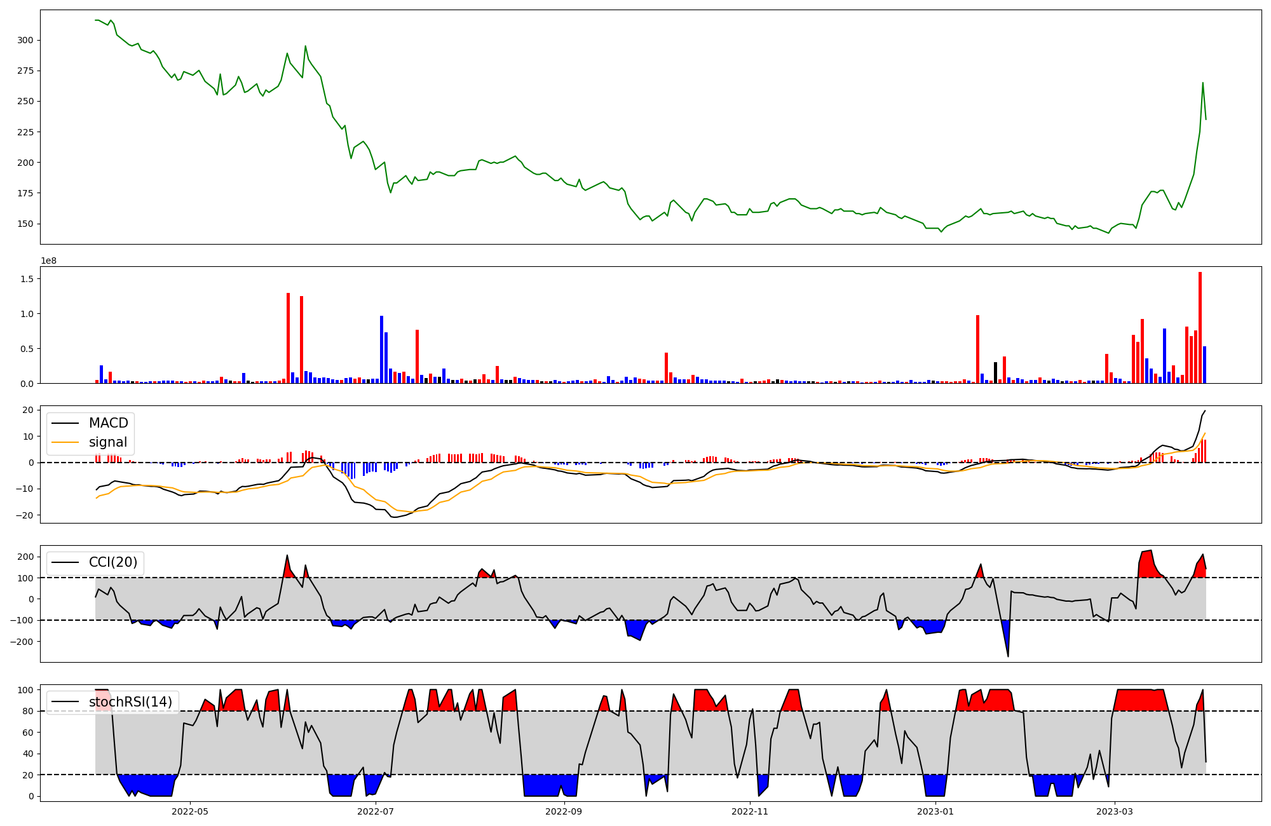This screenshot has height=826, width=1271.
Task: Click the 80 stochRSI axis tick label
Action: click(28, 711)
